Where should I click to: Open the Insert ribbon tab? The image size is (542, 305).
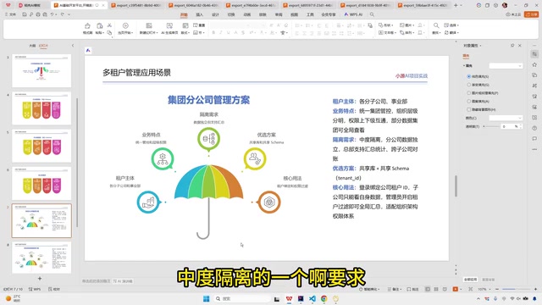(x=200, y=14)
